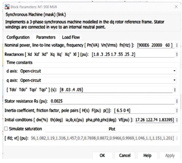Switch to the Configuration tab

coord(18,37)
